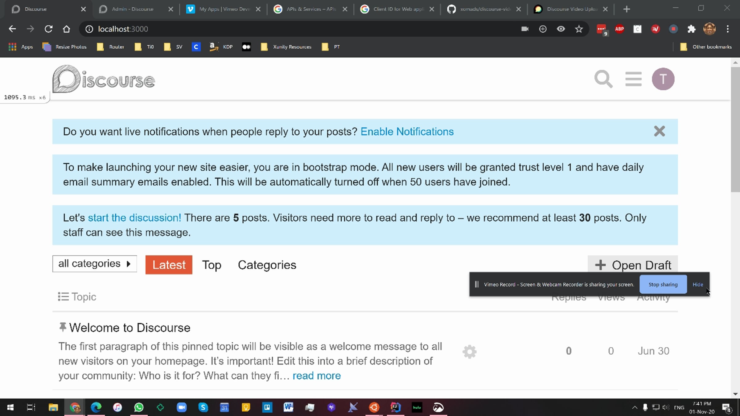Screen dimensions: 740x416
Task: Switch to the APIs & Services tab
Action: 311,9
